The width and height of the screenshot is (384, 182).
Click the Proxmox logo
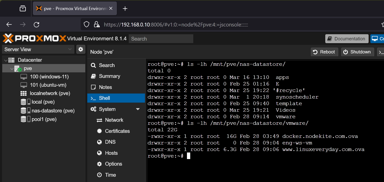[34, 39]
